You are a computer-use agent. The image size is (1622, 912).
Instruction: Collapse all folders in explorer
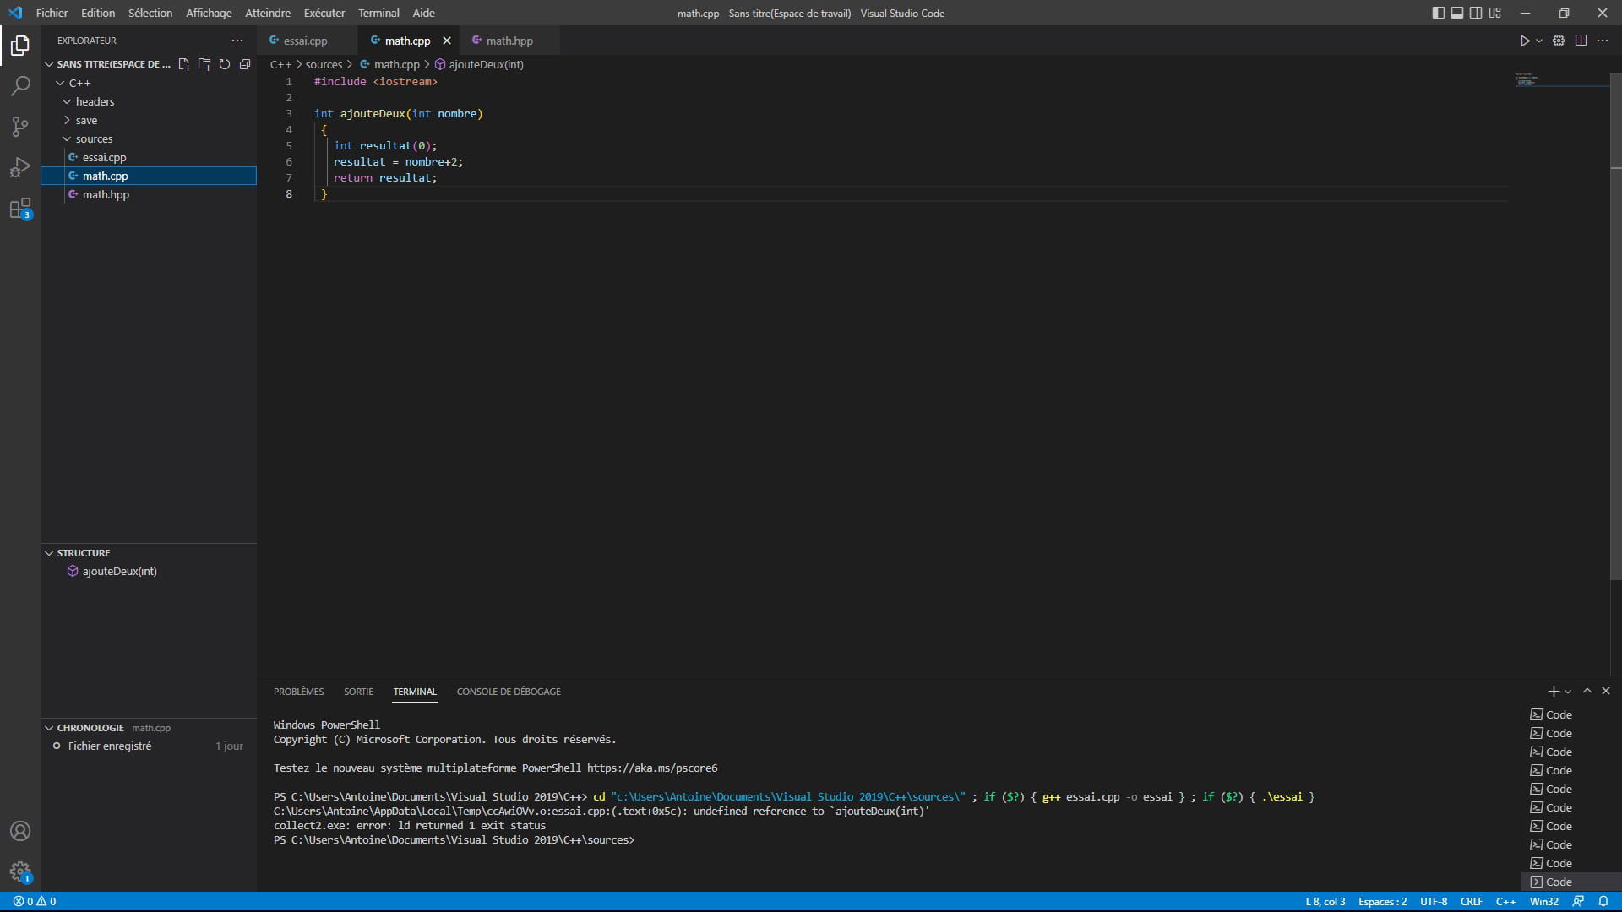[245, 64]
